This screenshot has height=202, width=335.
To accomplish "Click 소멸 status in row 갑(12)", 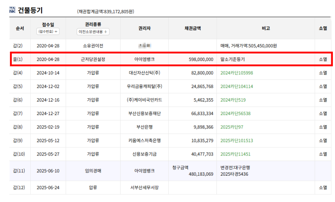I will 323,188.
